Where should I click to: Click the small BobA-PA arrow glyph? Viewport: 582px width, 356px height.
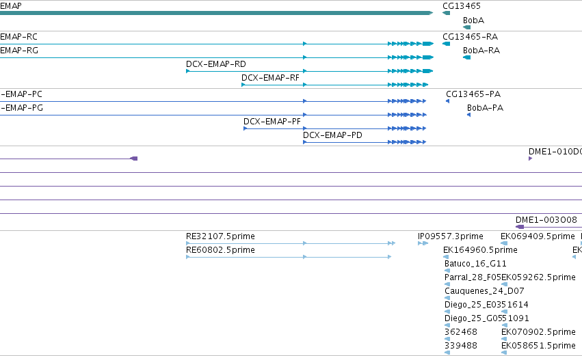click(x=468, y=115)
